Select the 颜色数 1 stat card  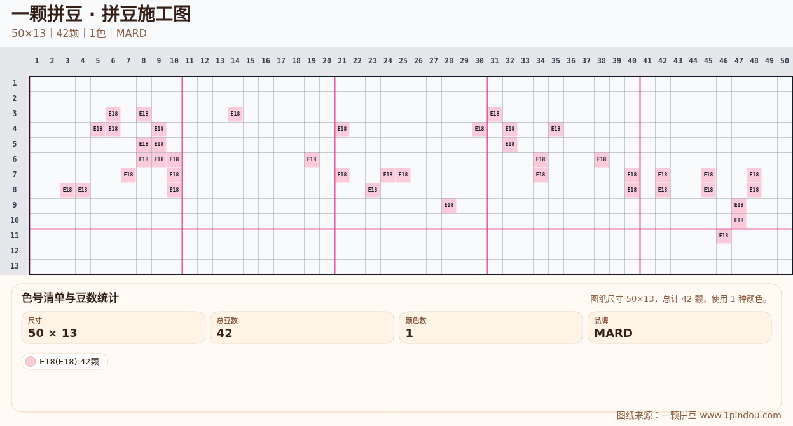(491, 328)
